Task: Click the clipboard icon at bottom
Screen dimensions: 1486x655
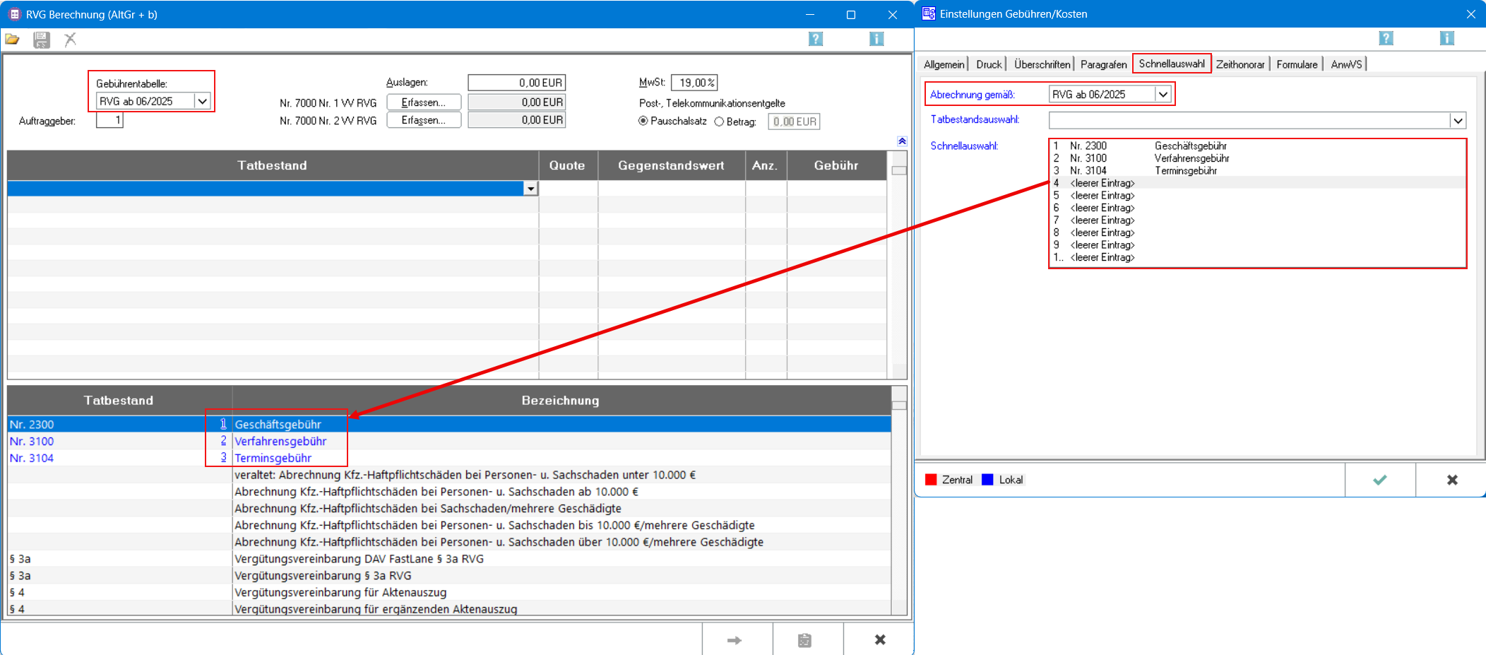Action: click(804, 640)
